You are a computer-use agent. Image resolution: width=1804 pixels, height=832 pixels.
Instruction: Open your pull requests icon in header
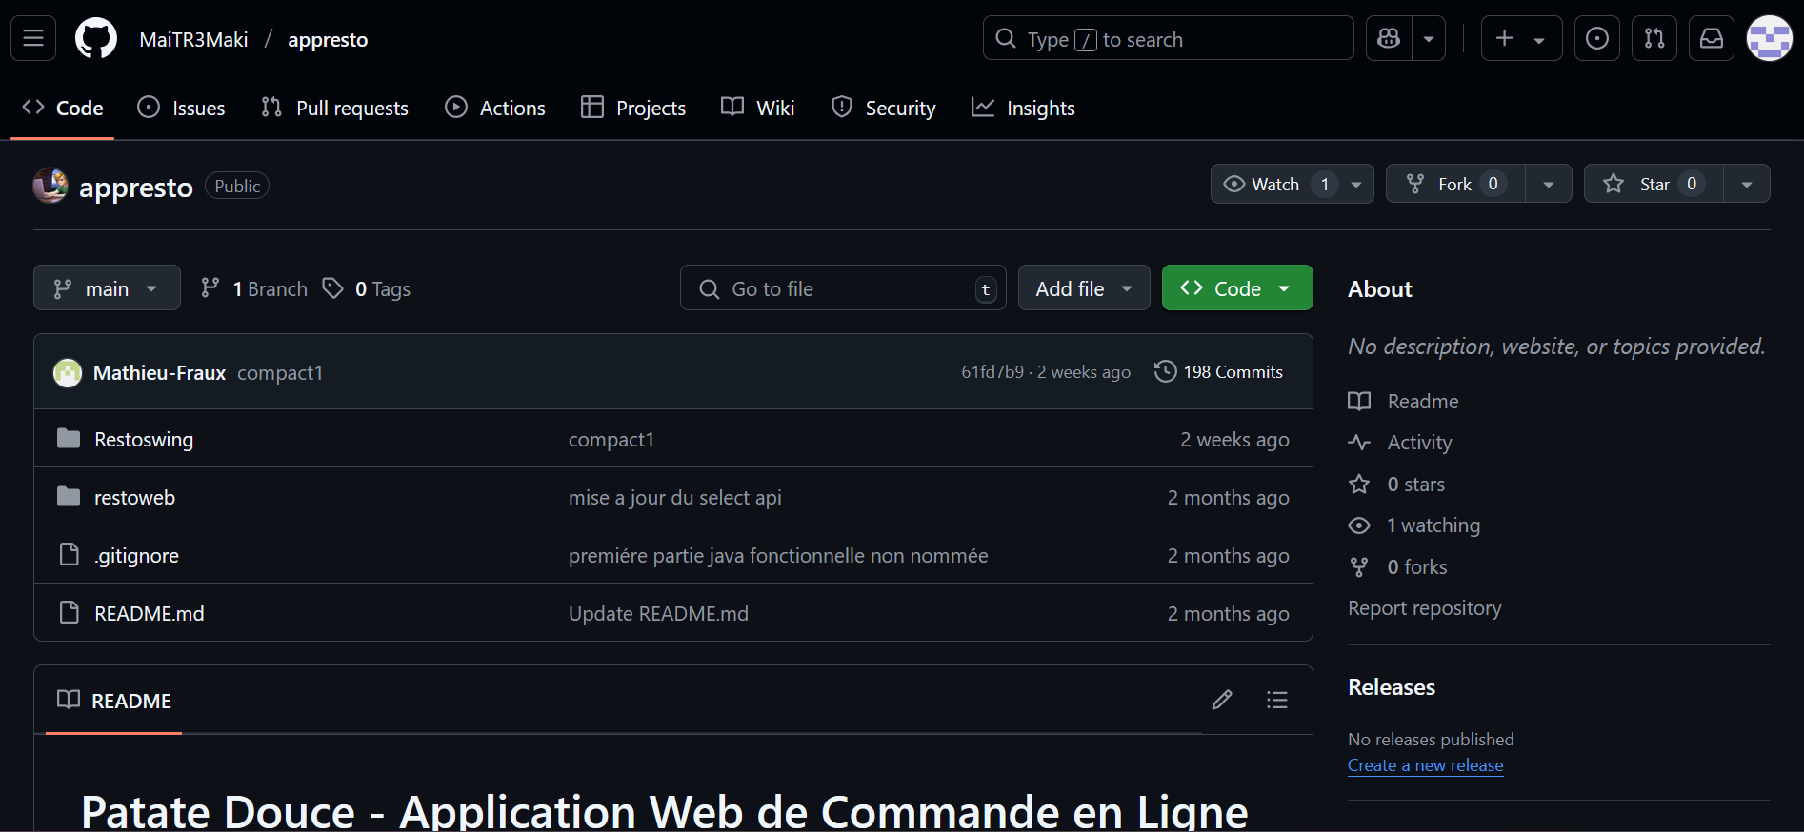(1654, 38)
